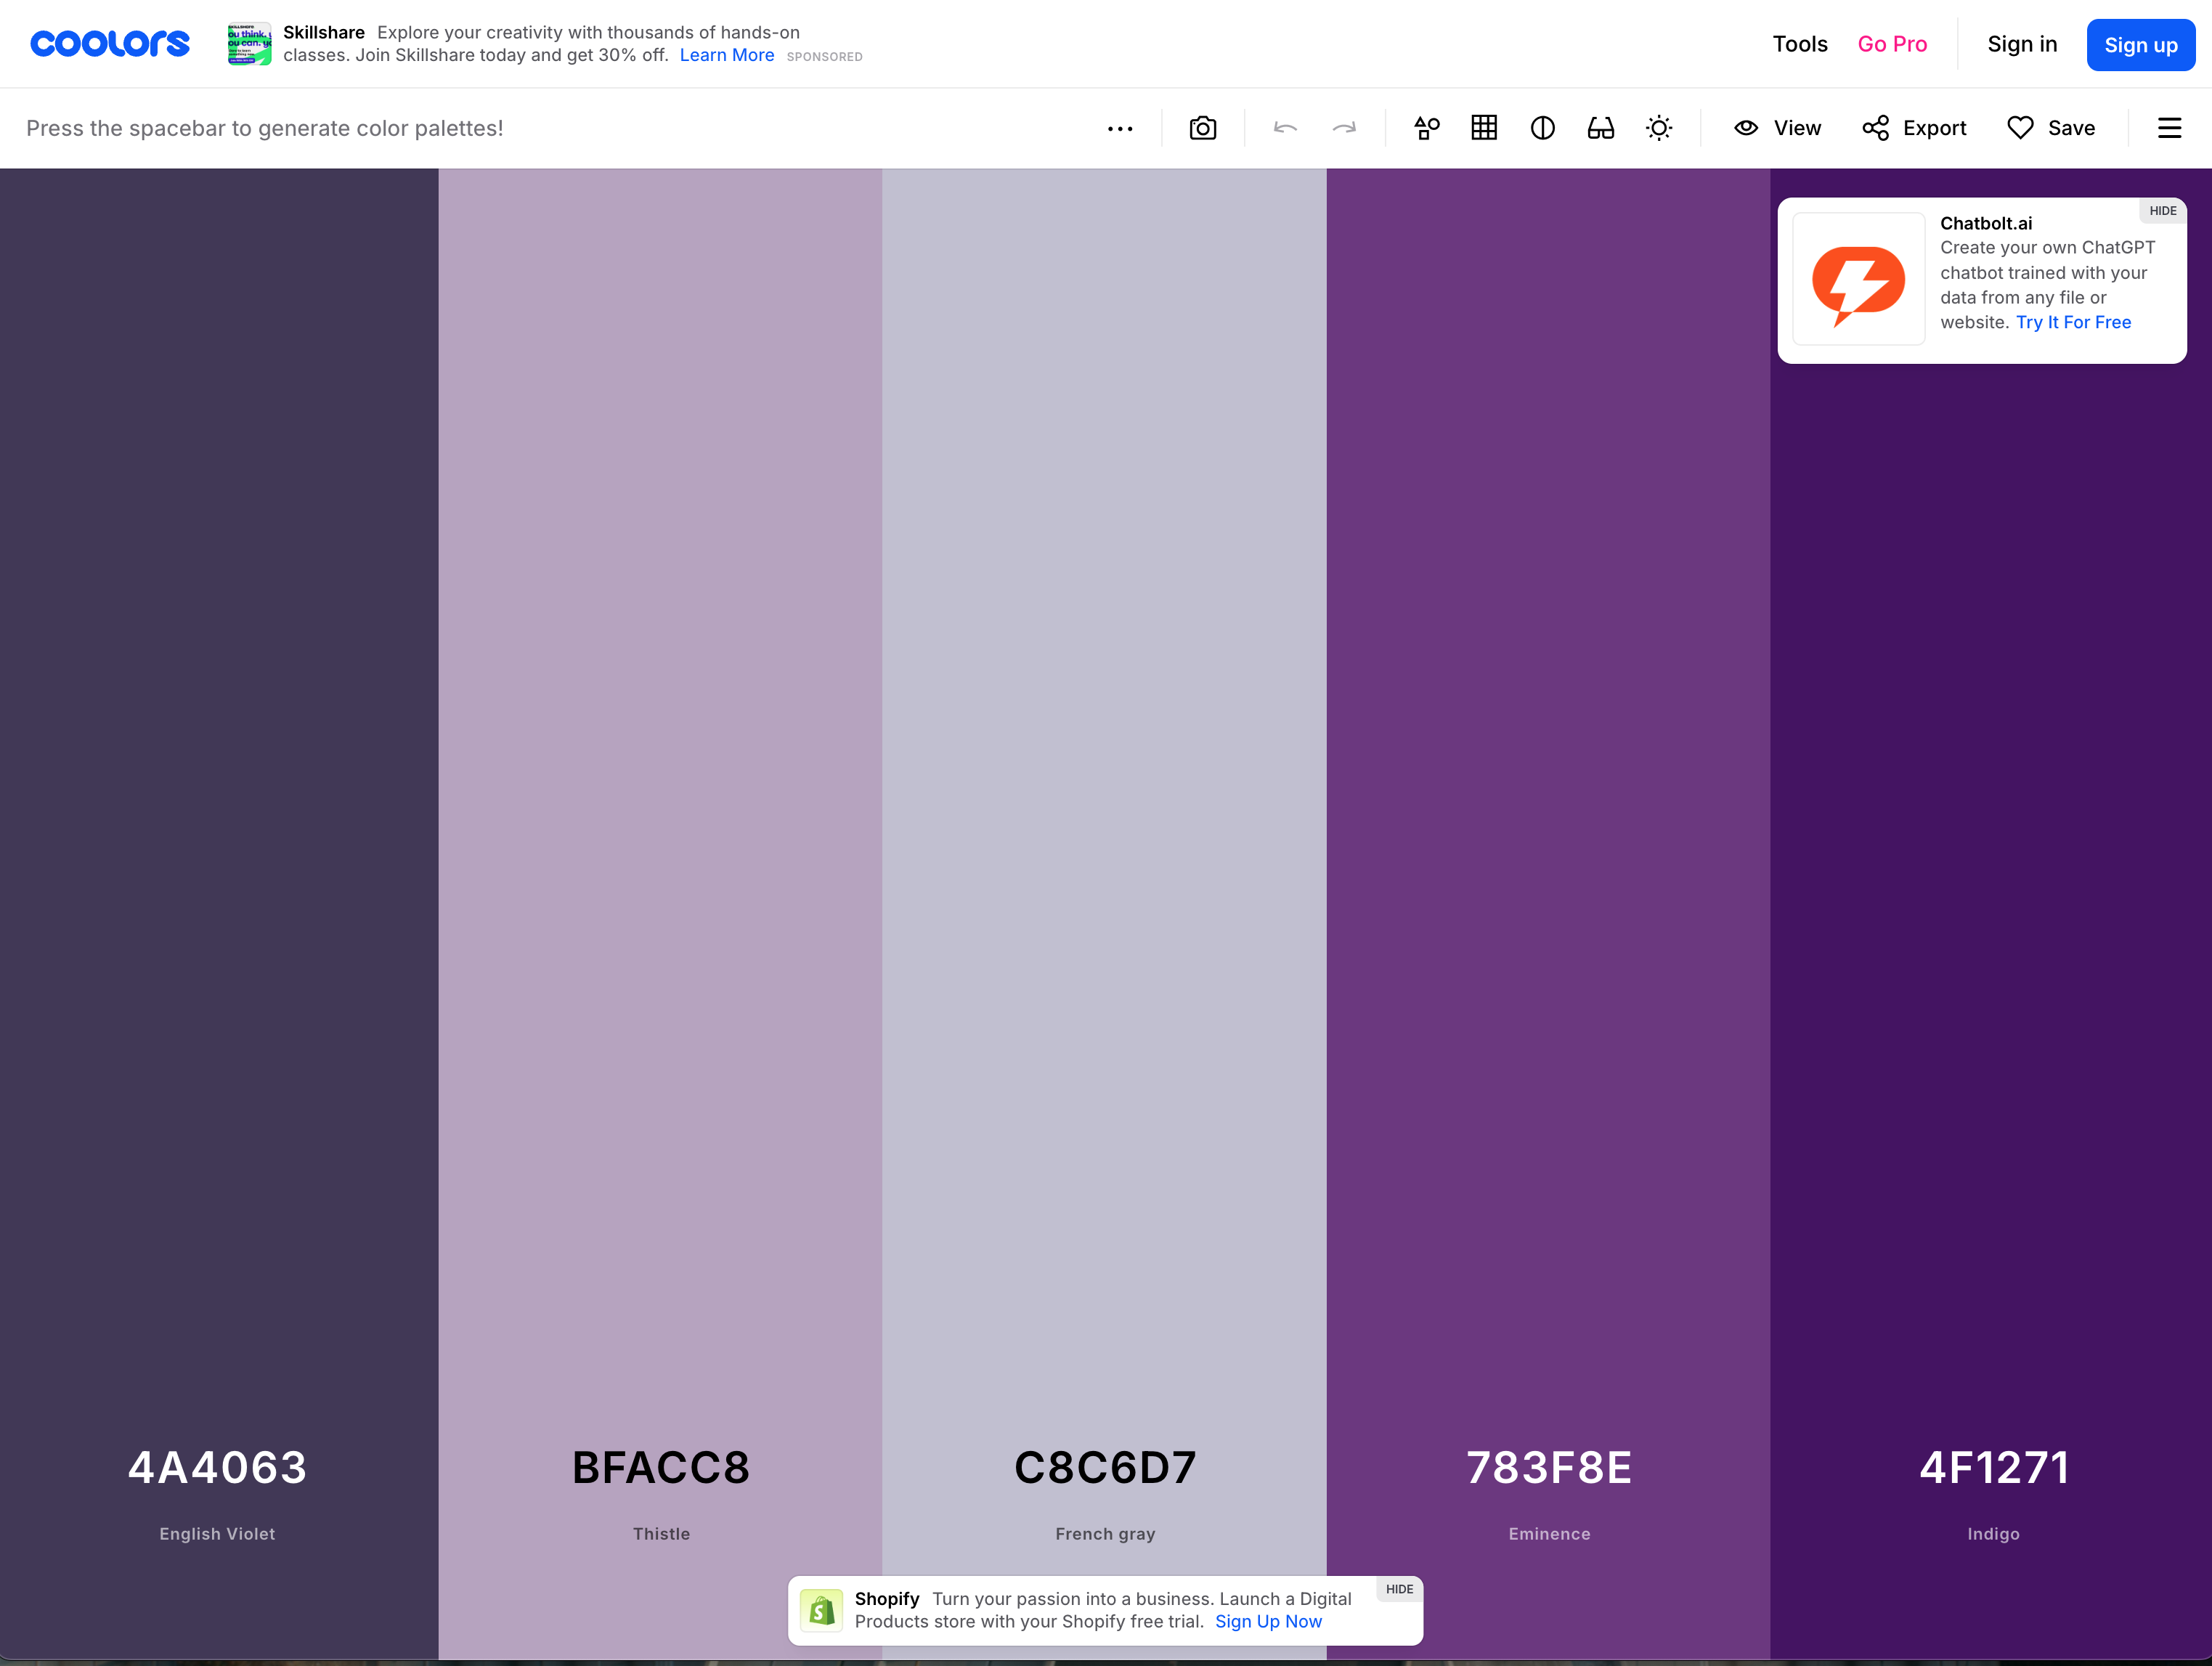This screenshot has width=2212, height=1666.
Task: Click the camera icon for photo palette
Action: 1202,128
